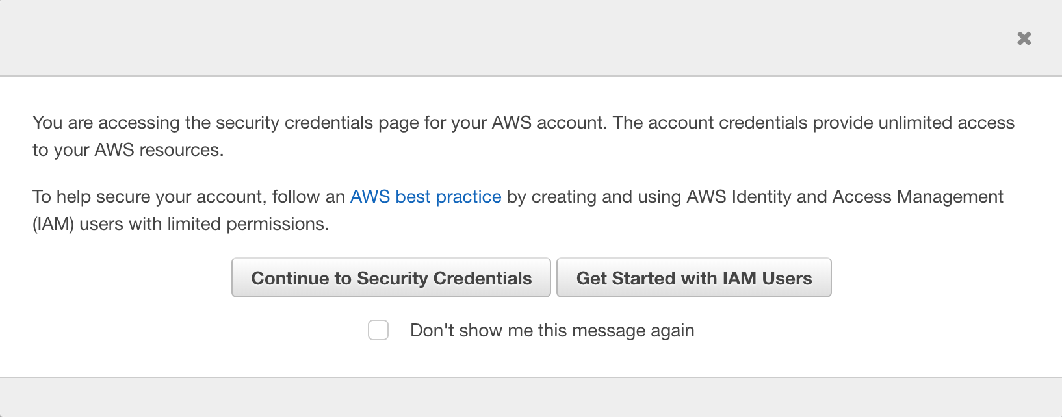Click Continue to Security Credentials button
Image resolution: width=1062 pixels, height=417 pixels.
[391, 278]
